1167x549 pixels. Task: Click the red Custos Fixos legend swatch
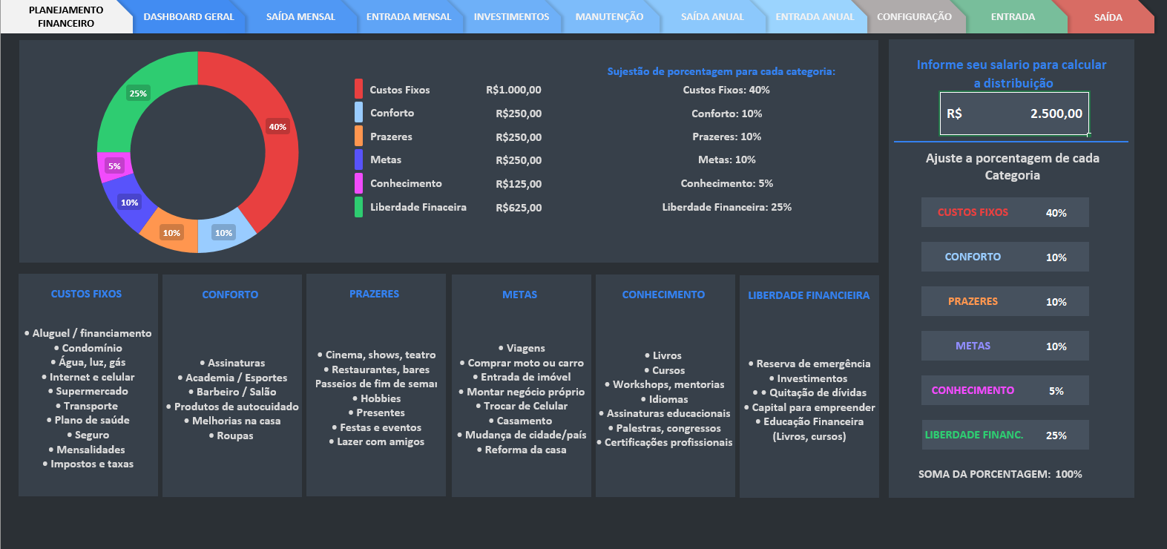pyautogui.click(x=358, y=89)
